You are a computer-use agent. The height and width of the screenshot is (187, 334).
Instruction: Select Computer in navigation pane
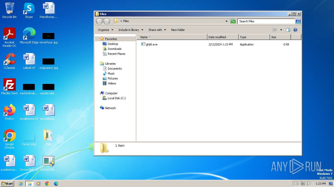tap(111, 93)
